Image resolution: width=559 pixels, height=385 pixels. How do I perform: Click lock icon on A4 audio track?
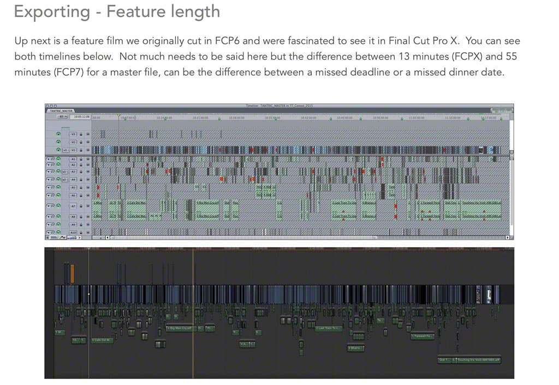coord(81,180)
